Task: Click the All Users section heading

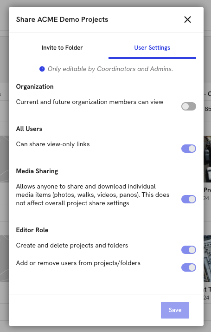Action: coord(29,129)
